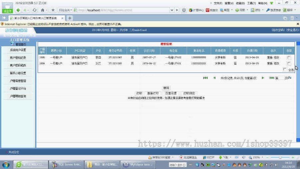
Task: Click the shield icon beside the address bar
Action: point(184,10)
